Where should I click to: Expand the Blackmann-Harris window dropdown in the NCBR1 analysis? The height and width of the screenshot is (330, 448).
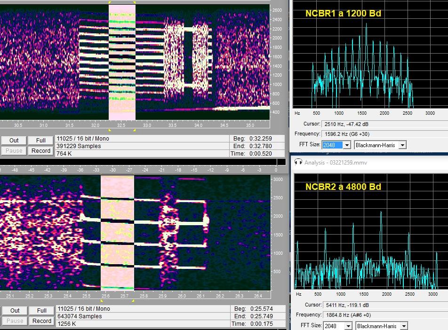coord(402,145)
